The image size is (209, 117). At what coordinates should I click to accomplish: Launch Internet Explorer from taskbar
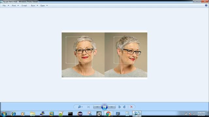13,114
